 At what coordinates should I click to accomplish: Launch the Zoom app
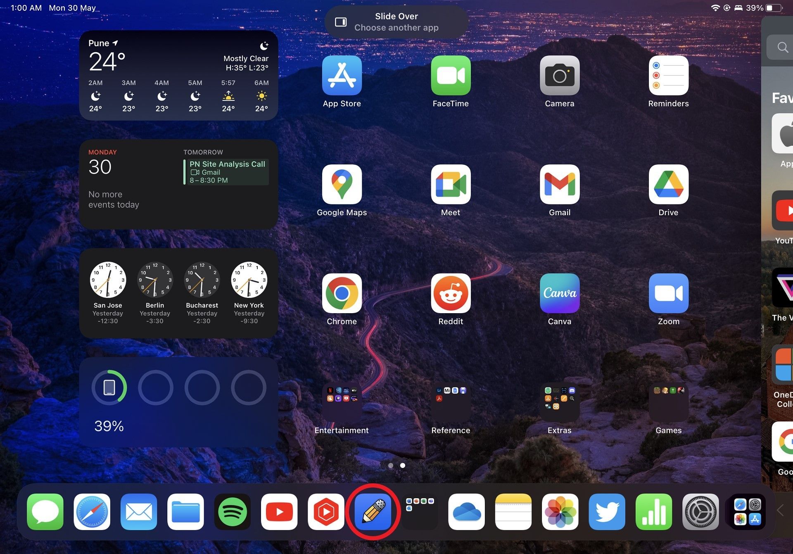click(x=668, y=293)
